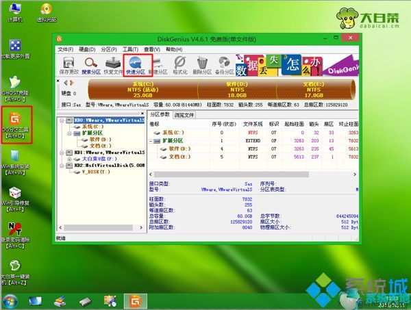Open the Win系统安装 desktop icon
This screenshot has width=411, height=310.
(x=15, y=162)
